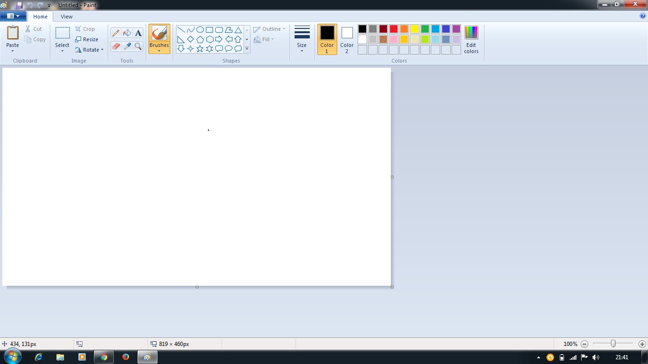The height and width of the screenshot is (364, 648).
Task: Select the Cloud callout shape
Action: click(x=238, y=48)
